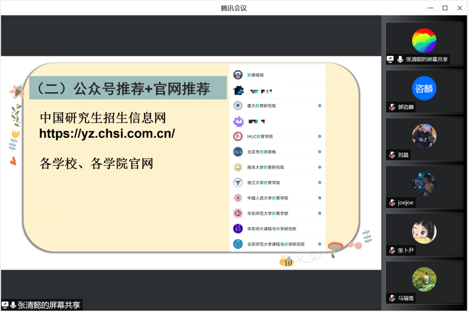Toggle muted microphone icon beside 刘晨
This screenshot has height=312, width=468.
(392, 155)
